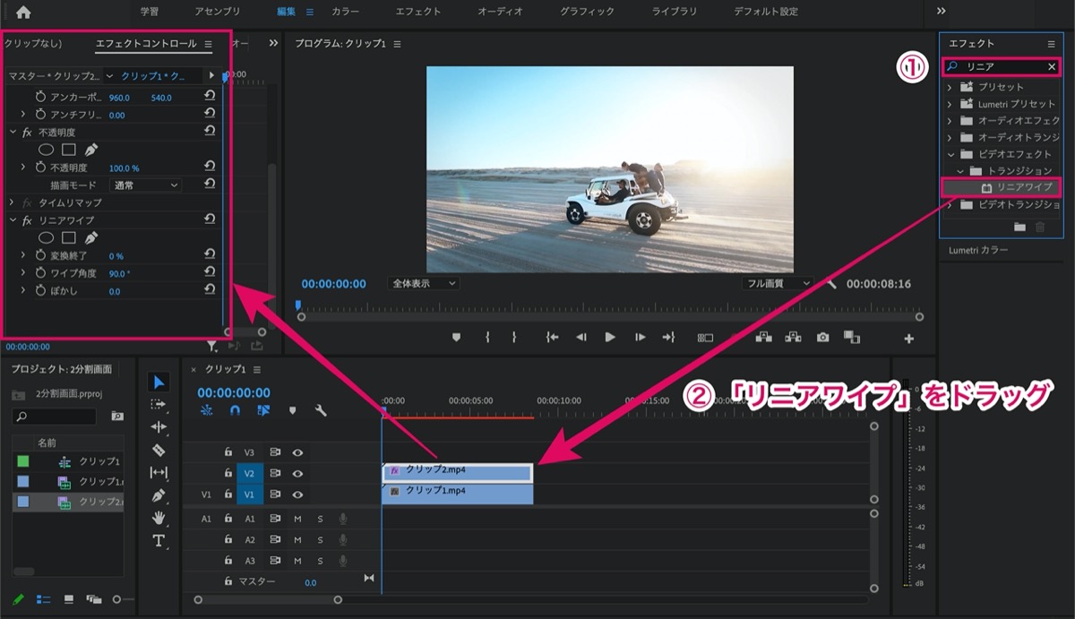Toggle the timeline Snap magnet
1075x619 pixels.
tap(235, 411)
